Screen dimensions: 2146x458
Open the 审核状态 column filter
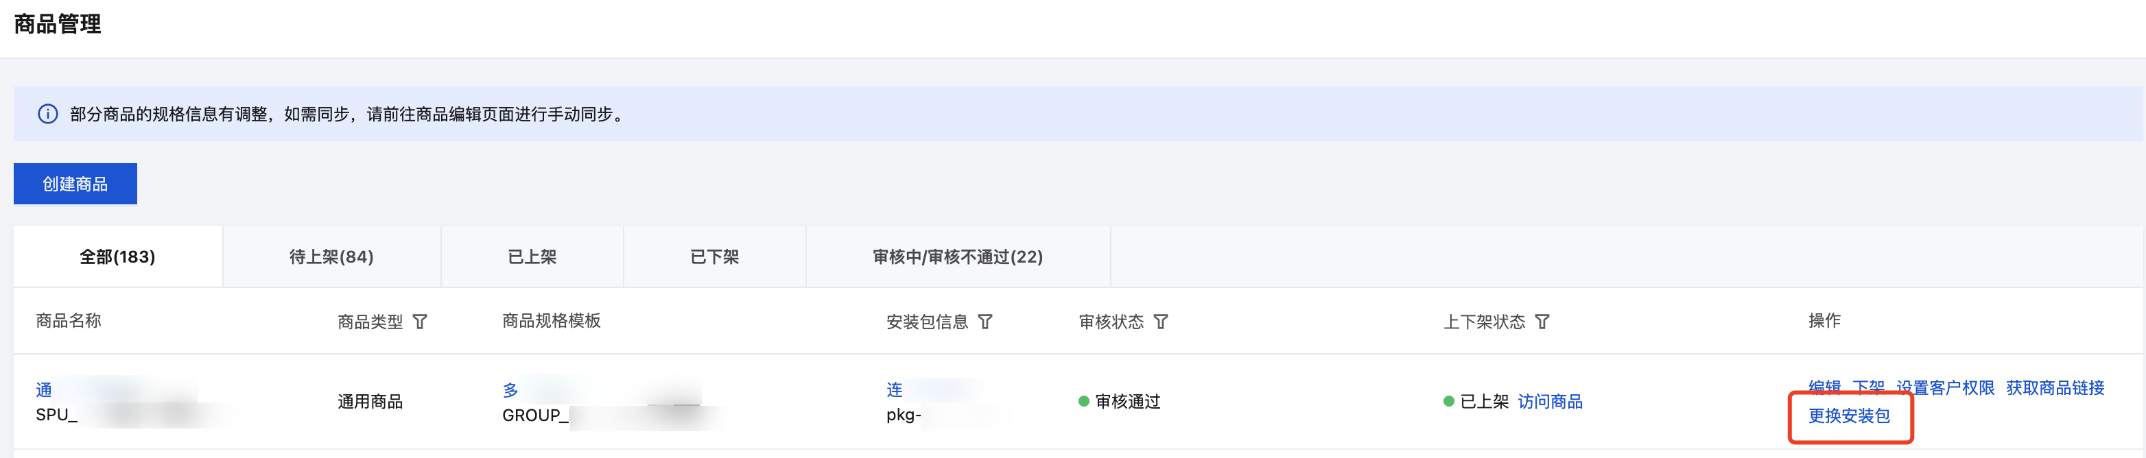point(1161,322)
